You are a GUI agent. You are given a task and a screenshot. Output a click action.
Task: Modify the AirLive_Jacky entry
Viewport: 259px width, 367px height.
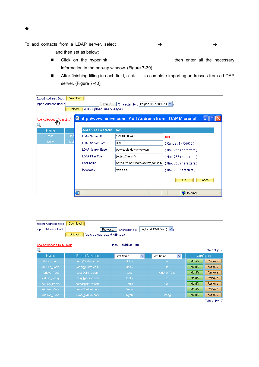[x=195, y=278]
